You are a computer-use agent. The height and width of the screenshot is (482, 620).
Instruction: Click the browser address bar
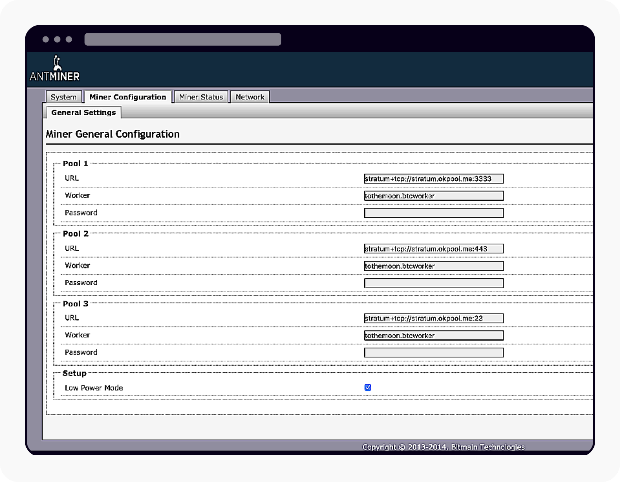[x=183, y=40]
